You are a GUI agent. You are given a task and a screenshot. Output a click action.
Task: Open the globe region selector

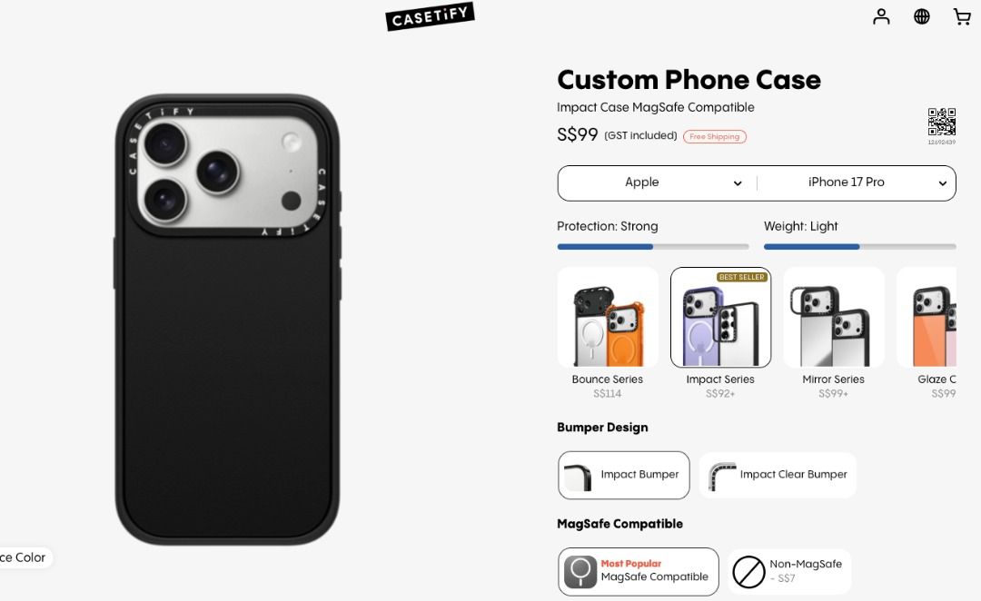click(922, 16)
